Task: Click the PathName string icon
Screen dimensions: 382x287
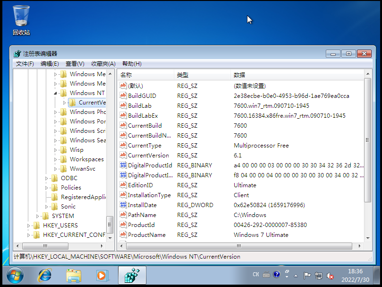Action: [x=123, y=215]
